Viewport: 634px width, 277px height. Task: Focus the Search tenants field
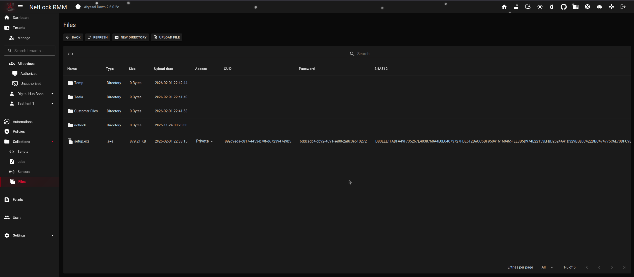coord(30,51)
